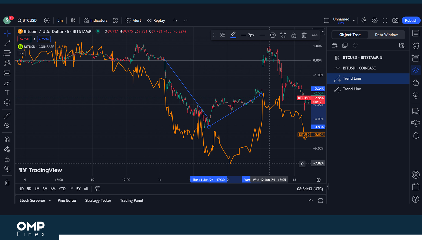Image resolution: width=422 pixels, height=240 pixels.
Task: Select the trend line drawing tool
Action: pos(7,43)
